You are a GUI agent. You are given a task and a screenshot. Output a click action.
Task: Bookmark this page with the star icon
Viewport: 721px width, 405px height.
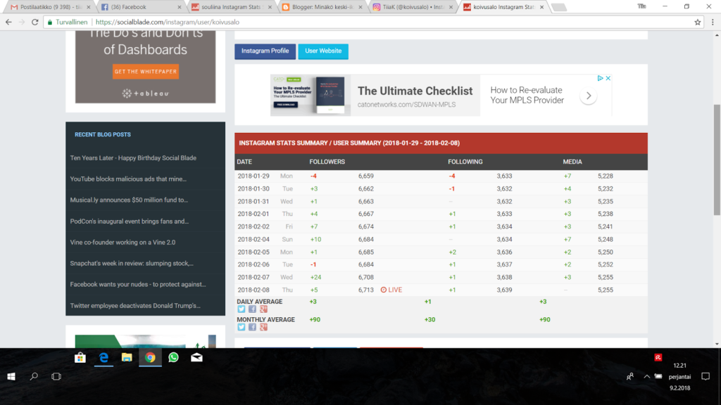tap(697, 22)
